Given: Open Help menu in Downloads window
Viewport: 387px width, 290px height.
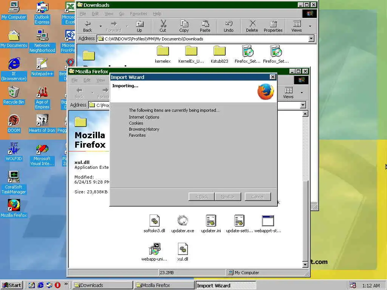Looking at the screenshot, I should 157,14.
